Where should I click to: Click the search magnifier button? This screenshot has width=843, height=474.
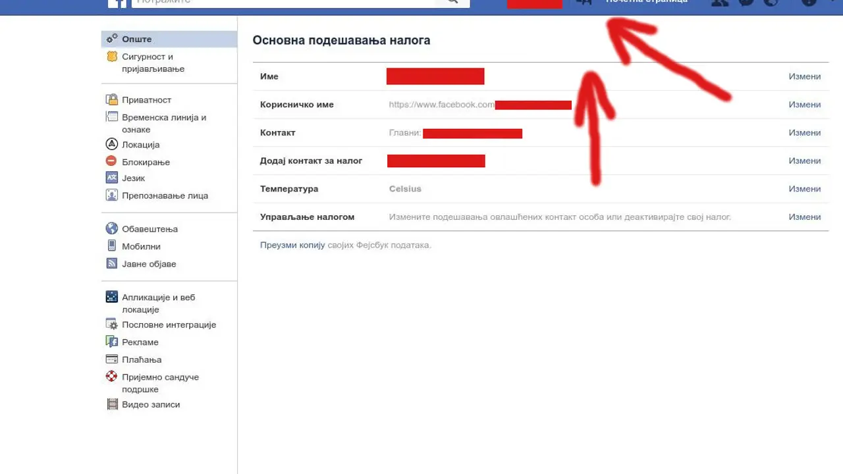click(453, 2)
